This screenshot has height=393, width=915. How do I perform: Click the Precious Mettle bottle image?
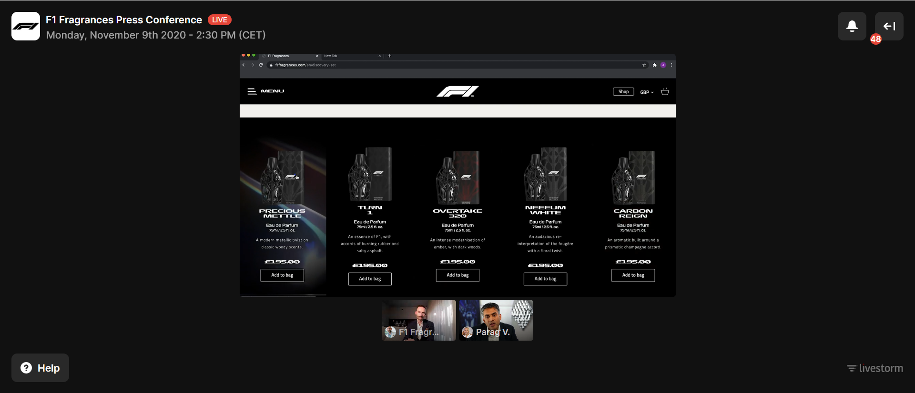(282, 177)
